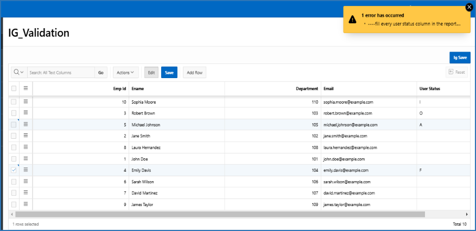This screenshot has width=476, height=231.
Task: Open row actions menu for James Taylor
Action: coord(26,204)
